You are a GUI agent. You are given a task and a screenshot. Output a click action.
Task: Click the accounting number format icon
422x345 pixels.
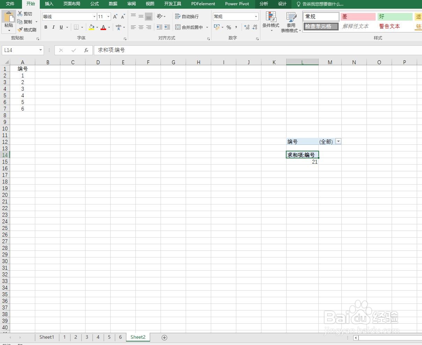click(217, 27)
